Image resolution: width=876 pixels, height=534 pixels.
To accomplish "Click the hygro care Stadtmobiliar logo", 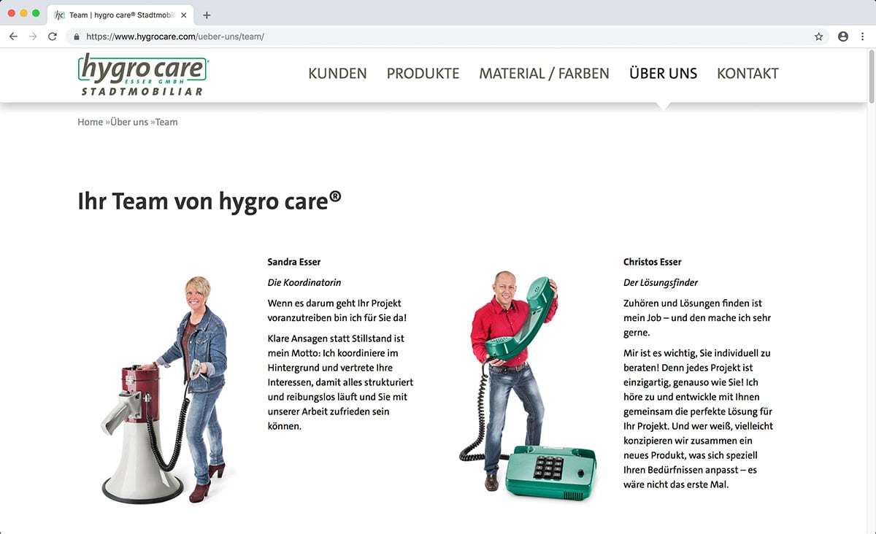I will pos(143,74).
